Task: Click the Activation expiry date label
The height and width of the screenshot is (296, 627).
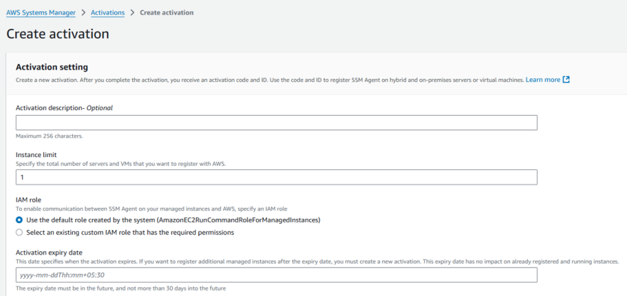Action: pos(49,252)
